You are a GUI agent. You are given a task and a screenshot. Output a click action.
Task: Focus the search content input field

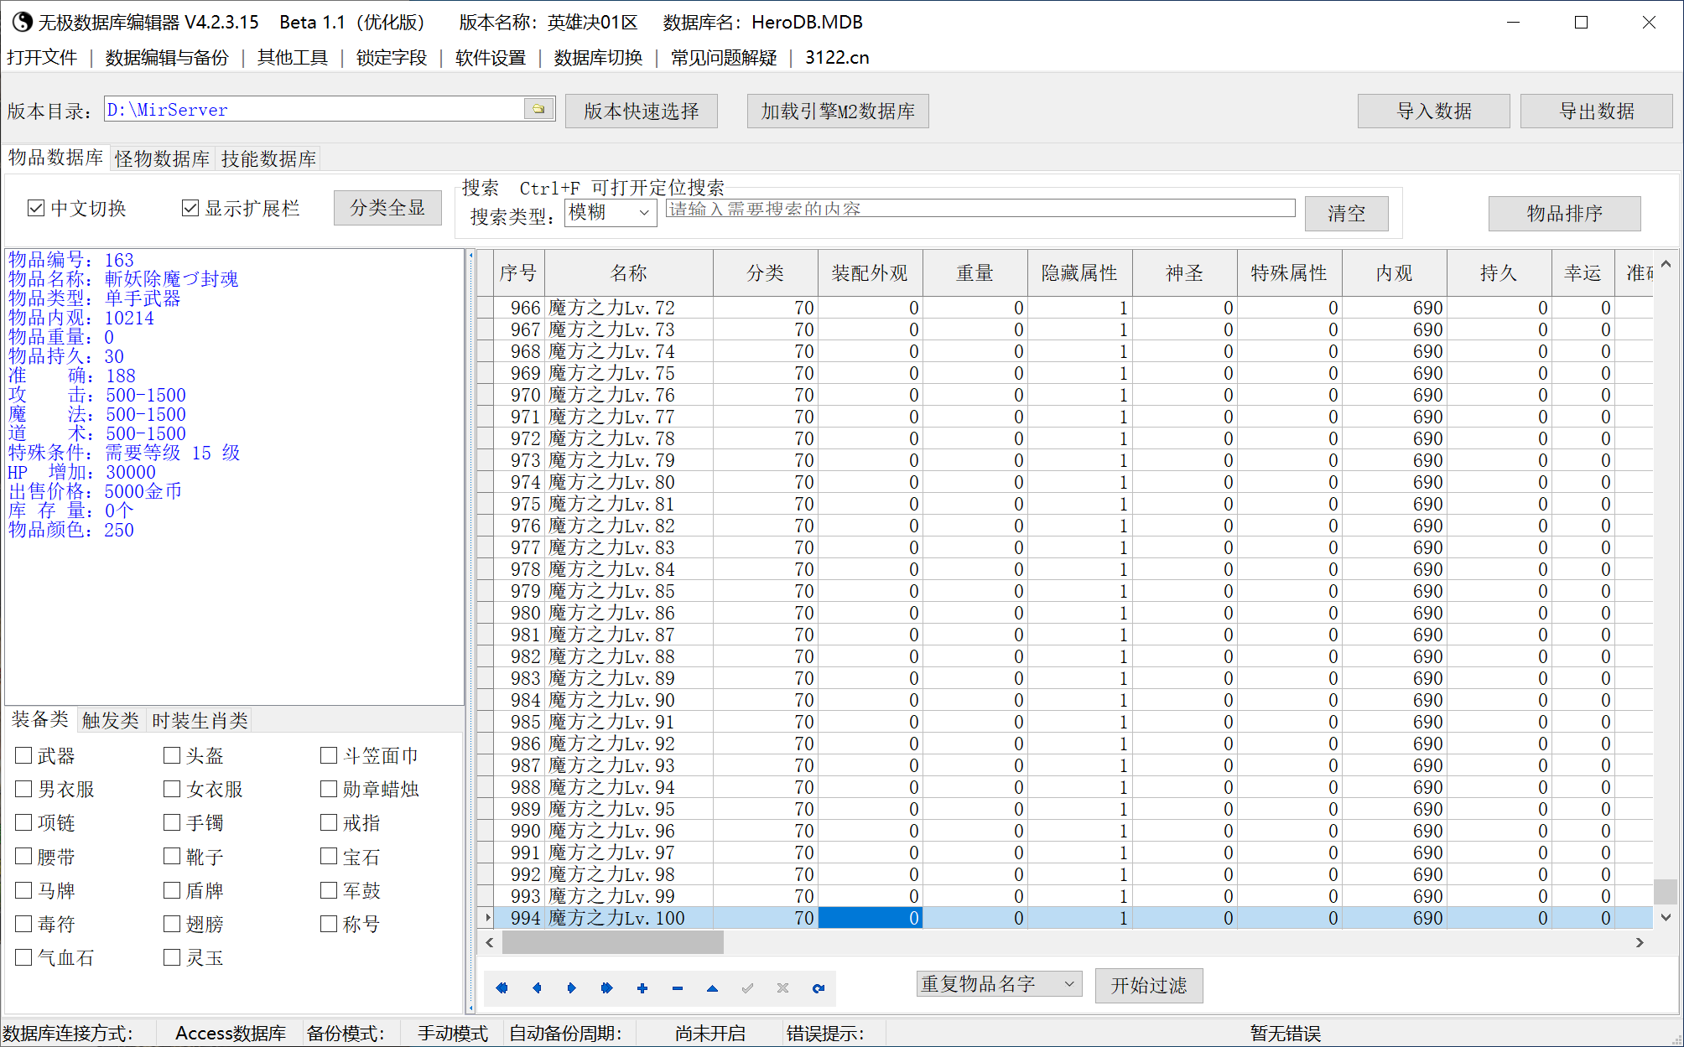(980, 209)
